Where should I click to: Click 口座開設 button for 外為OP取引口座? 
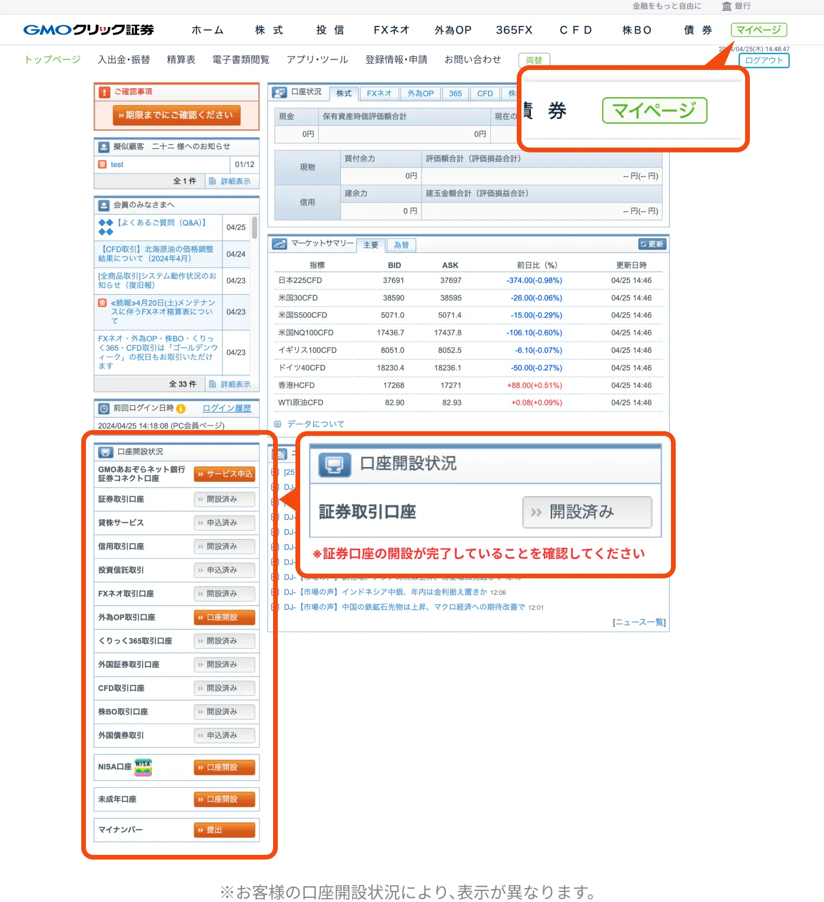coord(224,617)
